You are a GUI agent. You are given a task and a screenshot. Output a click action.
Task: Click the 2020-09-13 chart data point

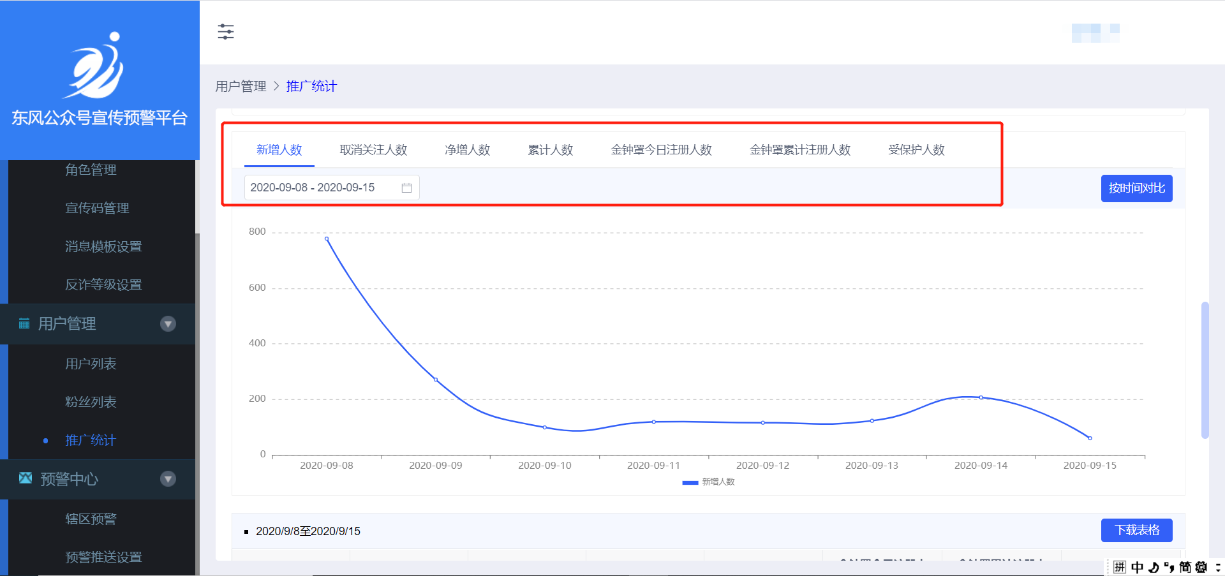click(872, 420)
